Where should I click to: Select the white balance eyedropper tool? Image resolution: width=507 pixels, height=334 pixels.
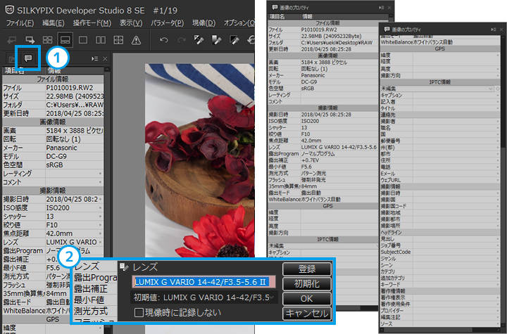(x=199, y=40)
